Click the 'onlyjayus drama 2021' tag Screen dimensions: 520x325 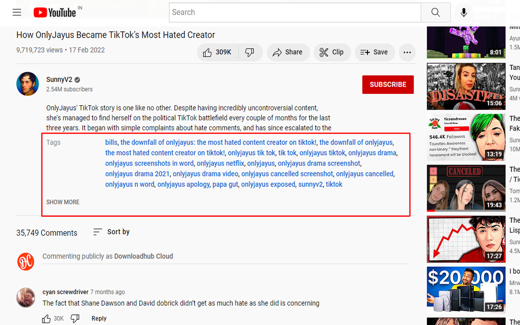[x=137, y=174]
